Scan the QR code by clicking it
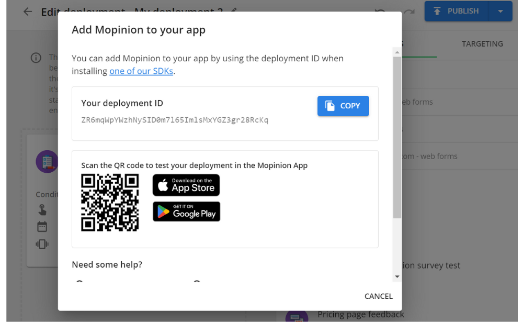 click(110, 202)
